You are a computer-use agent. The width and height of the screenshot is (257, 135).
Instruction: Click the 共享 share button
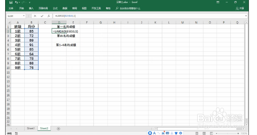click(240, 8)
